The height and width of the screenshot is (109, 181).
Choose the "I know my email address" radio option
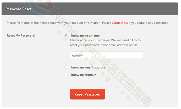(66, 67)
